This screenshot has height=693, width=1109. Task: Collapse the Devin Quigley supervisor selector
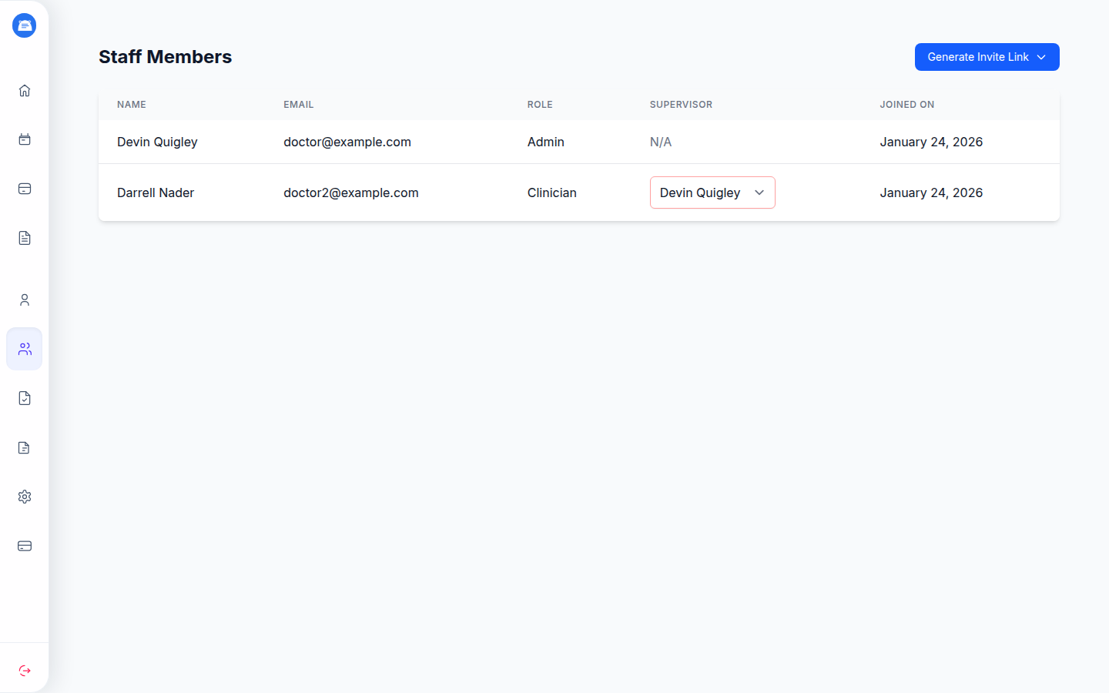tap(759, 192)
